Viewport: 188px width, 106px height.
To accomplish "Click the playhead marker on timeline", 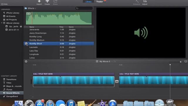I will [170, 65].
